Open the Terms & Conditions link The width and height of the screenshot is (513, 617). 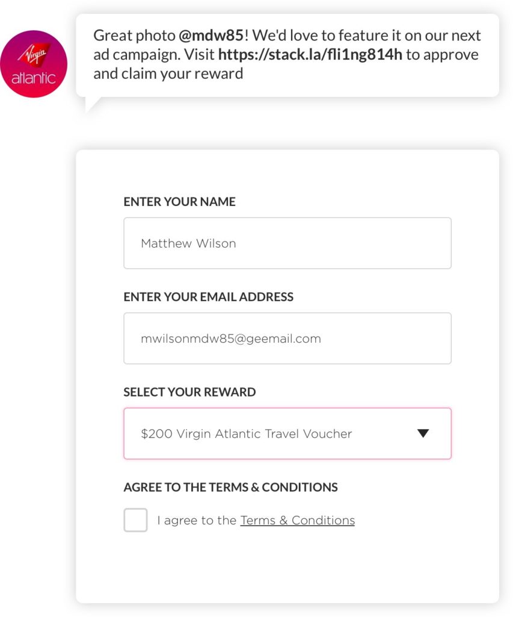click(297, 520)
